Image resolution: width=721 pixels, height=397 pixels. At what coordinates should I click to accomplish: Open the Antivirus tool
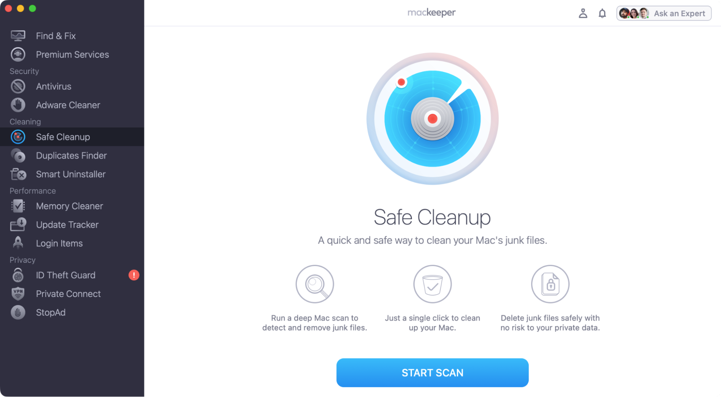click(x=53, y=86)
